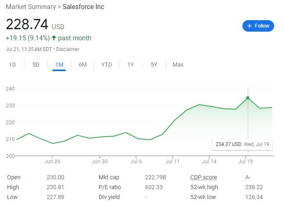Click the Open value 230.00

(x=56, y=178)
